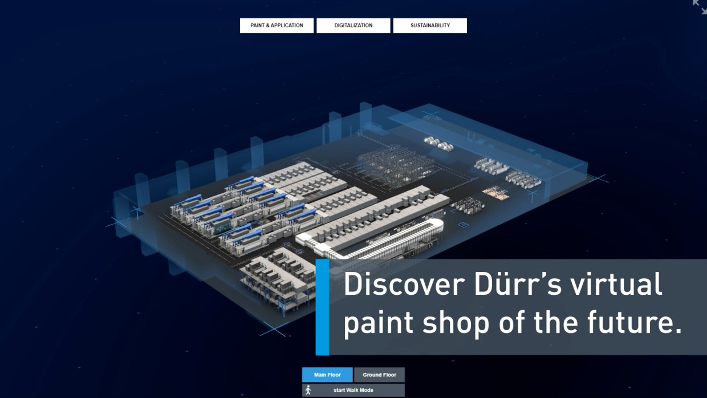Open the Paint & Application tab
Image resolution: width=707 pixels, height=398 pixels.
coord(277,26)
